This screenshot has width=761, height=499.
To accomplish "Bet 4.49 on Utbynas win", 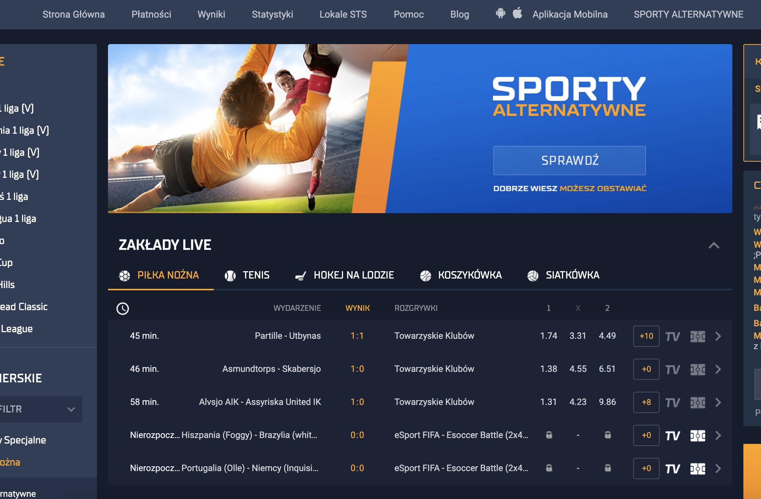I will (x=607, y=336).
